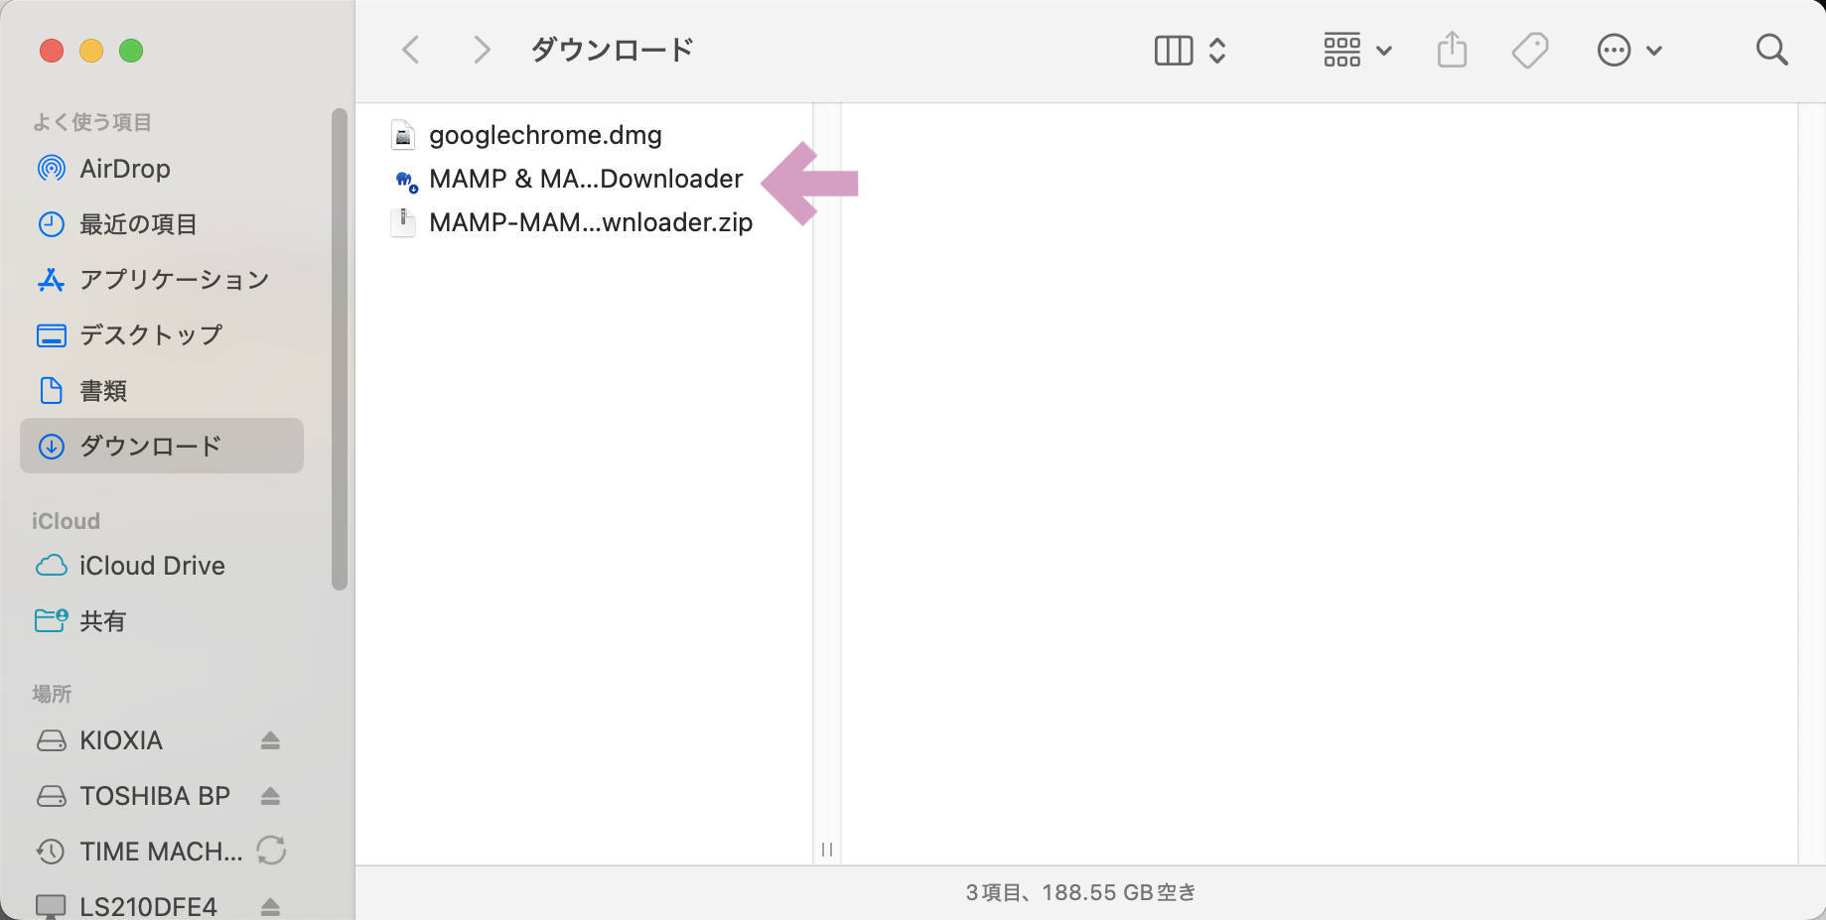Image resolution: width=1826 pixels, height=920 pixels.
Task: Click the back navigation arrow
Action: click(x=409, y=49)
